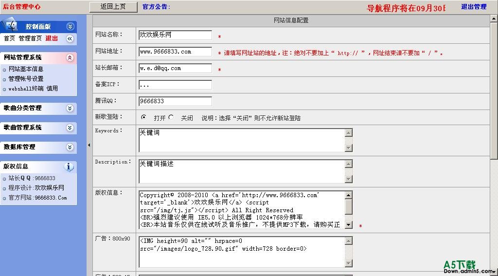Click Description textarea scroll up arrow
Image resolution: width=498 pixels, height=276 pixels.
coord(349,164)
